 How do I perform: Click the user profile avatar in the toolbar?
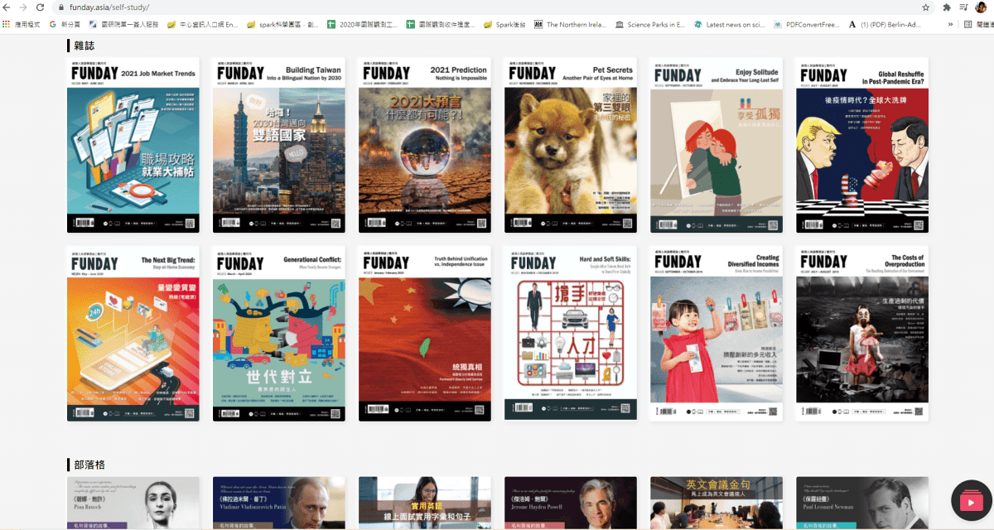pos(981,7)
